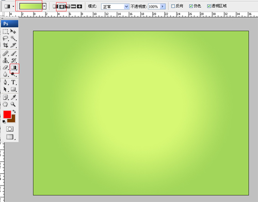Open the 模式 blend mode dropdown
The image size is (258, 202).
tap(115, 7)
